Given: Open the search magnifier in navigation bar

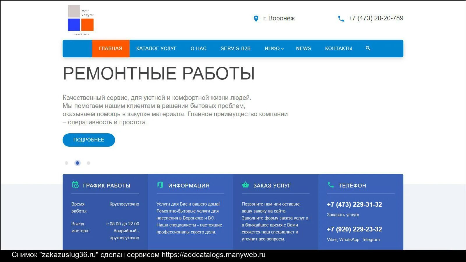Looking at the screenshot, I should [x=368, y=48].
